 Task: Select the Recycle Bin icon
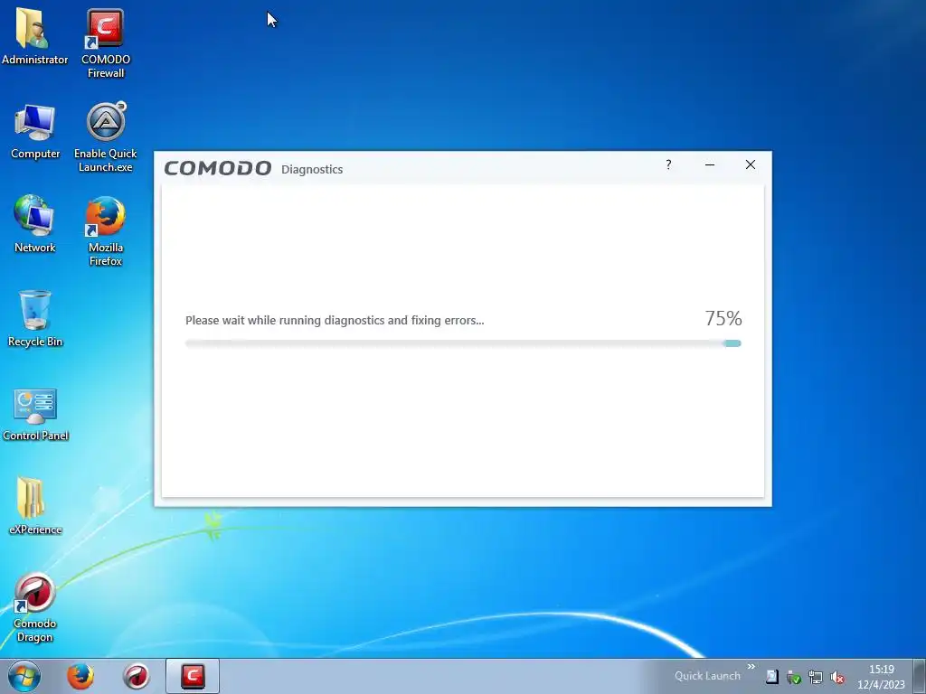(x=35, y=319)
